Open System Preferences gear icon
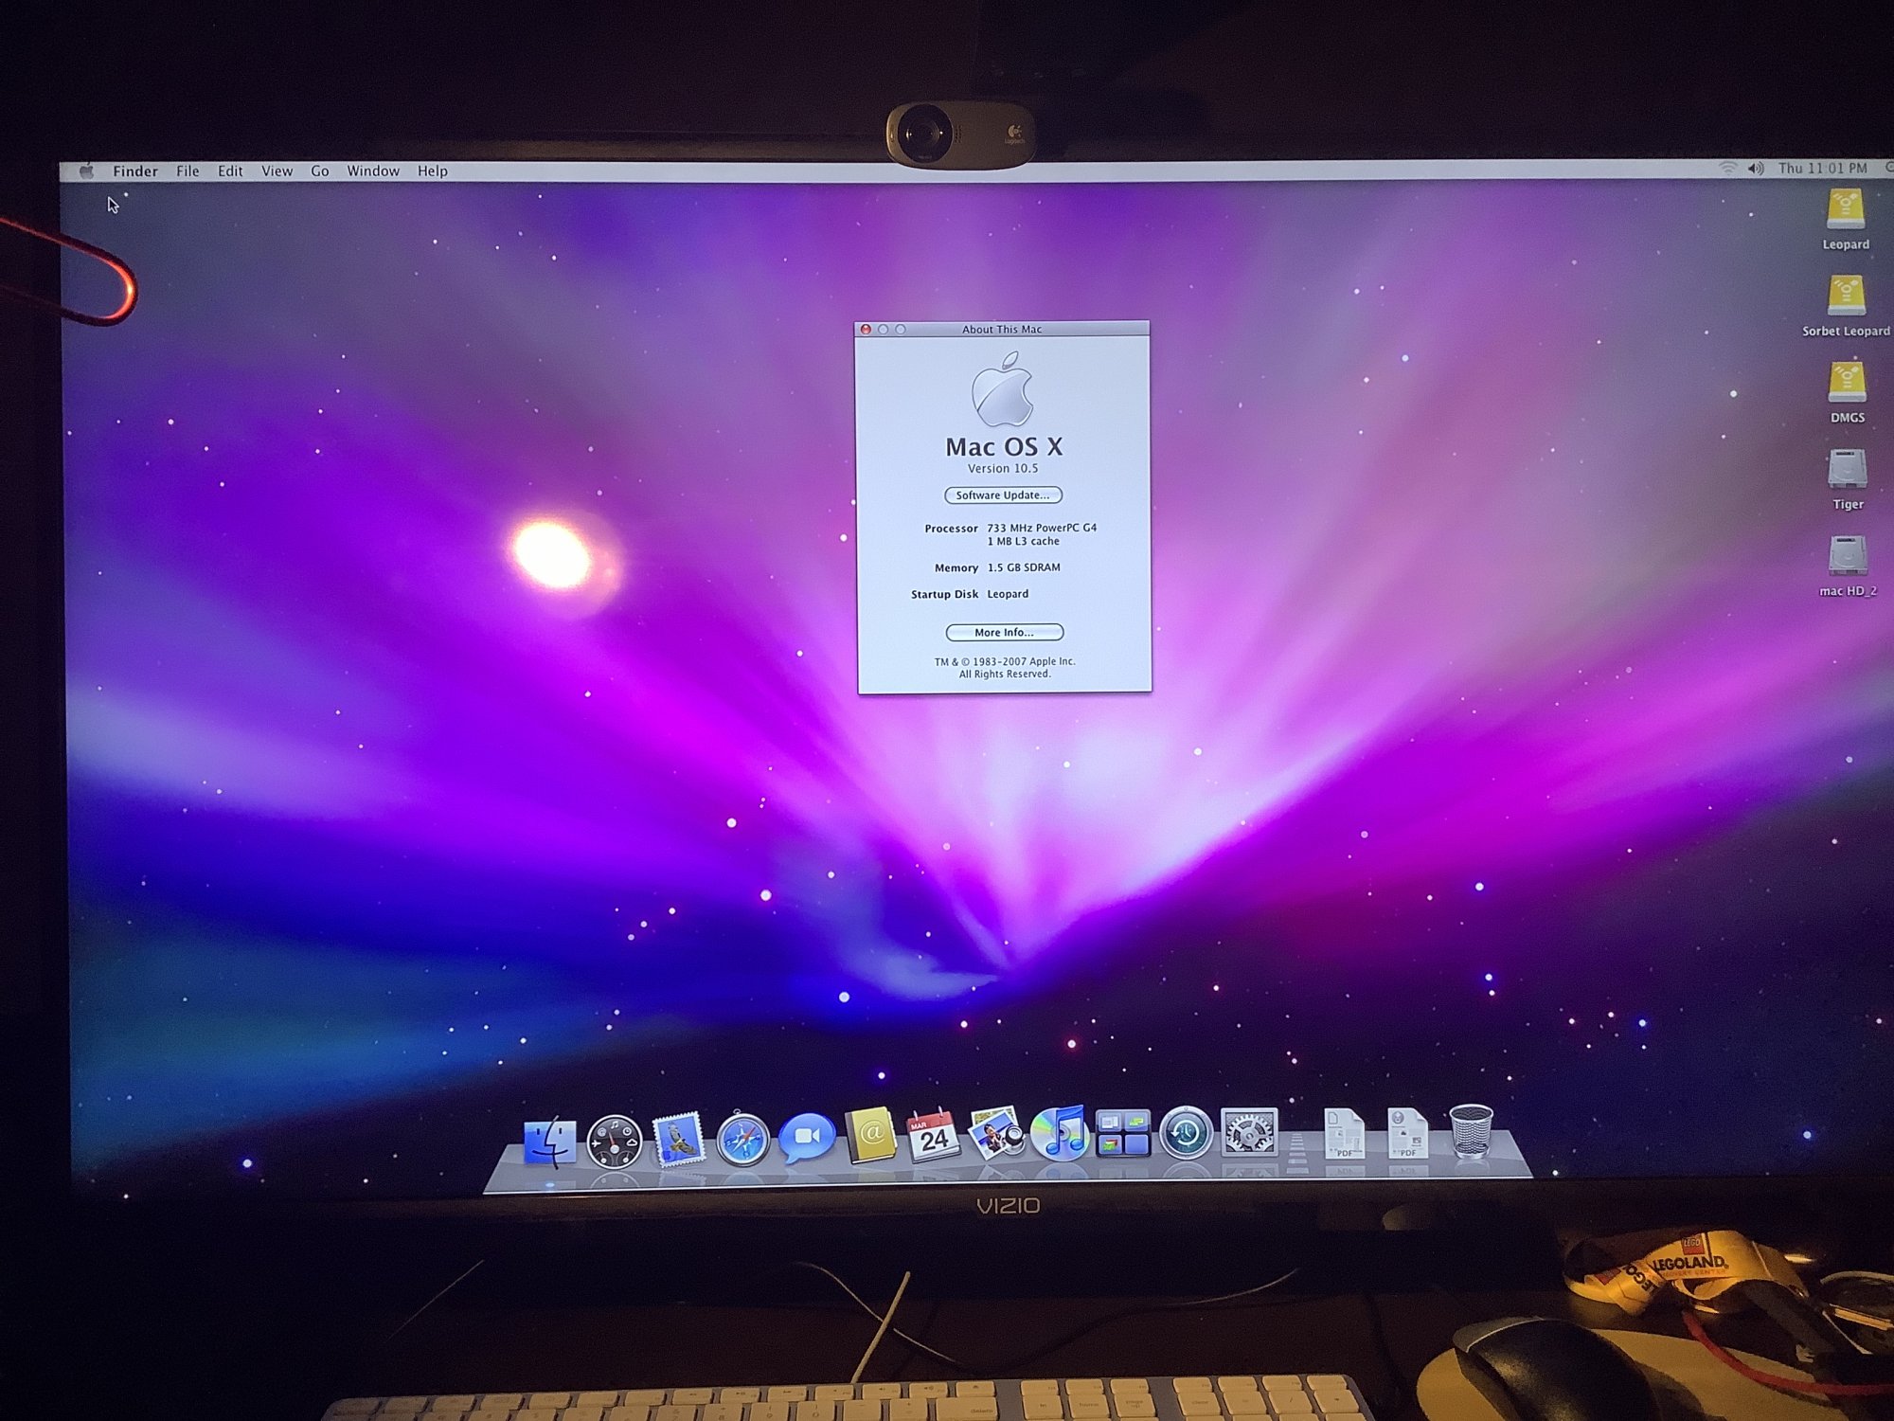This screenshot has height=1421, width=1894. pyautogui.click(x=1249, y=1132)
